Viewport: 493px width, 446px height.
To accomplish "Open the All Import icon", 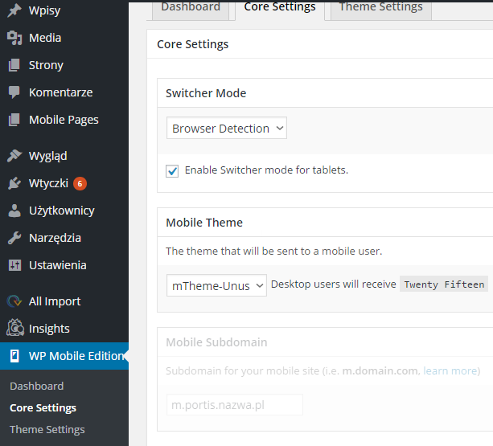I will click(x=14, y=301).
